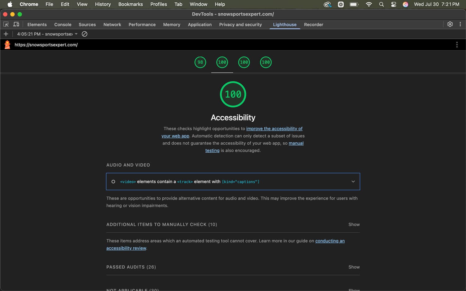Switch to the Elements tab

tap(37, 24)
